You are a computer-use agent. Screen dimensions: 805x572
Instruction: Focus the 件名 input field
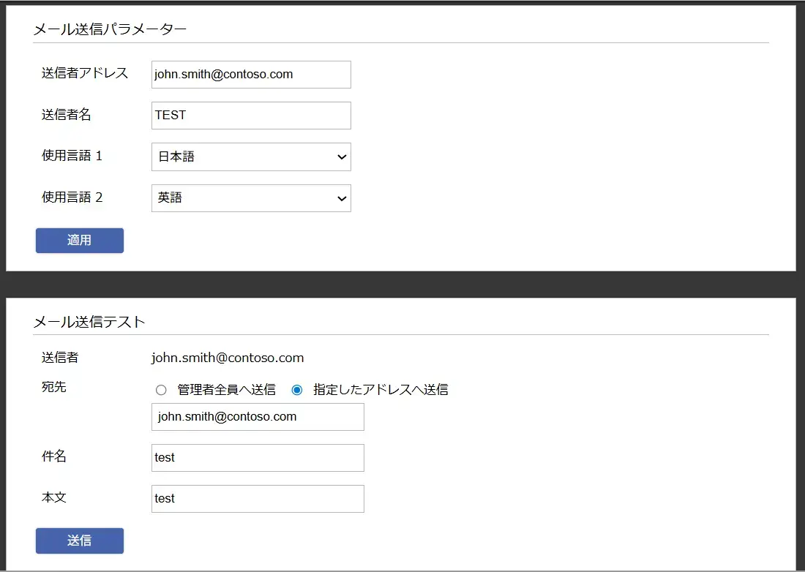tap(258, 458)
